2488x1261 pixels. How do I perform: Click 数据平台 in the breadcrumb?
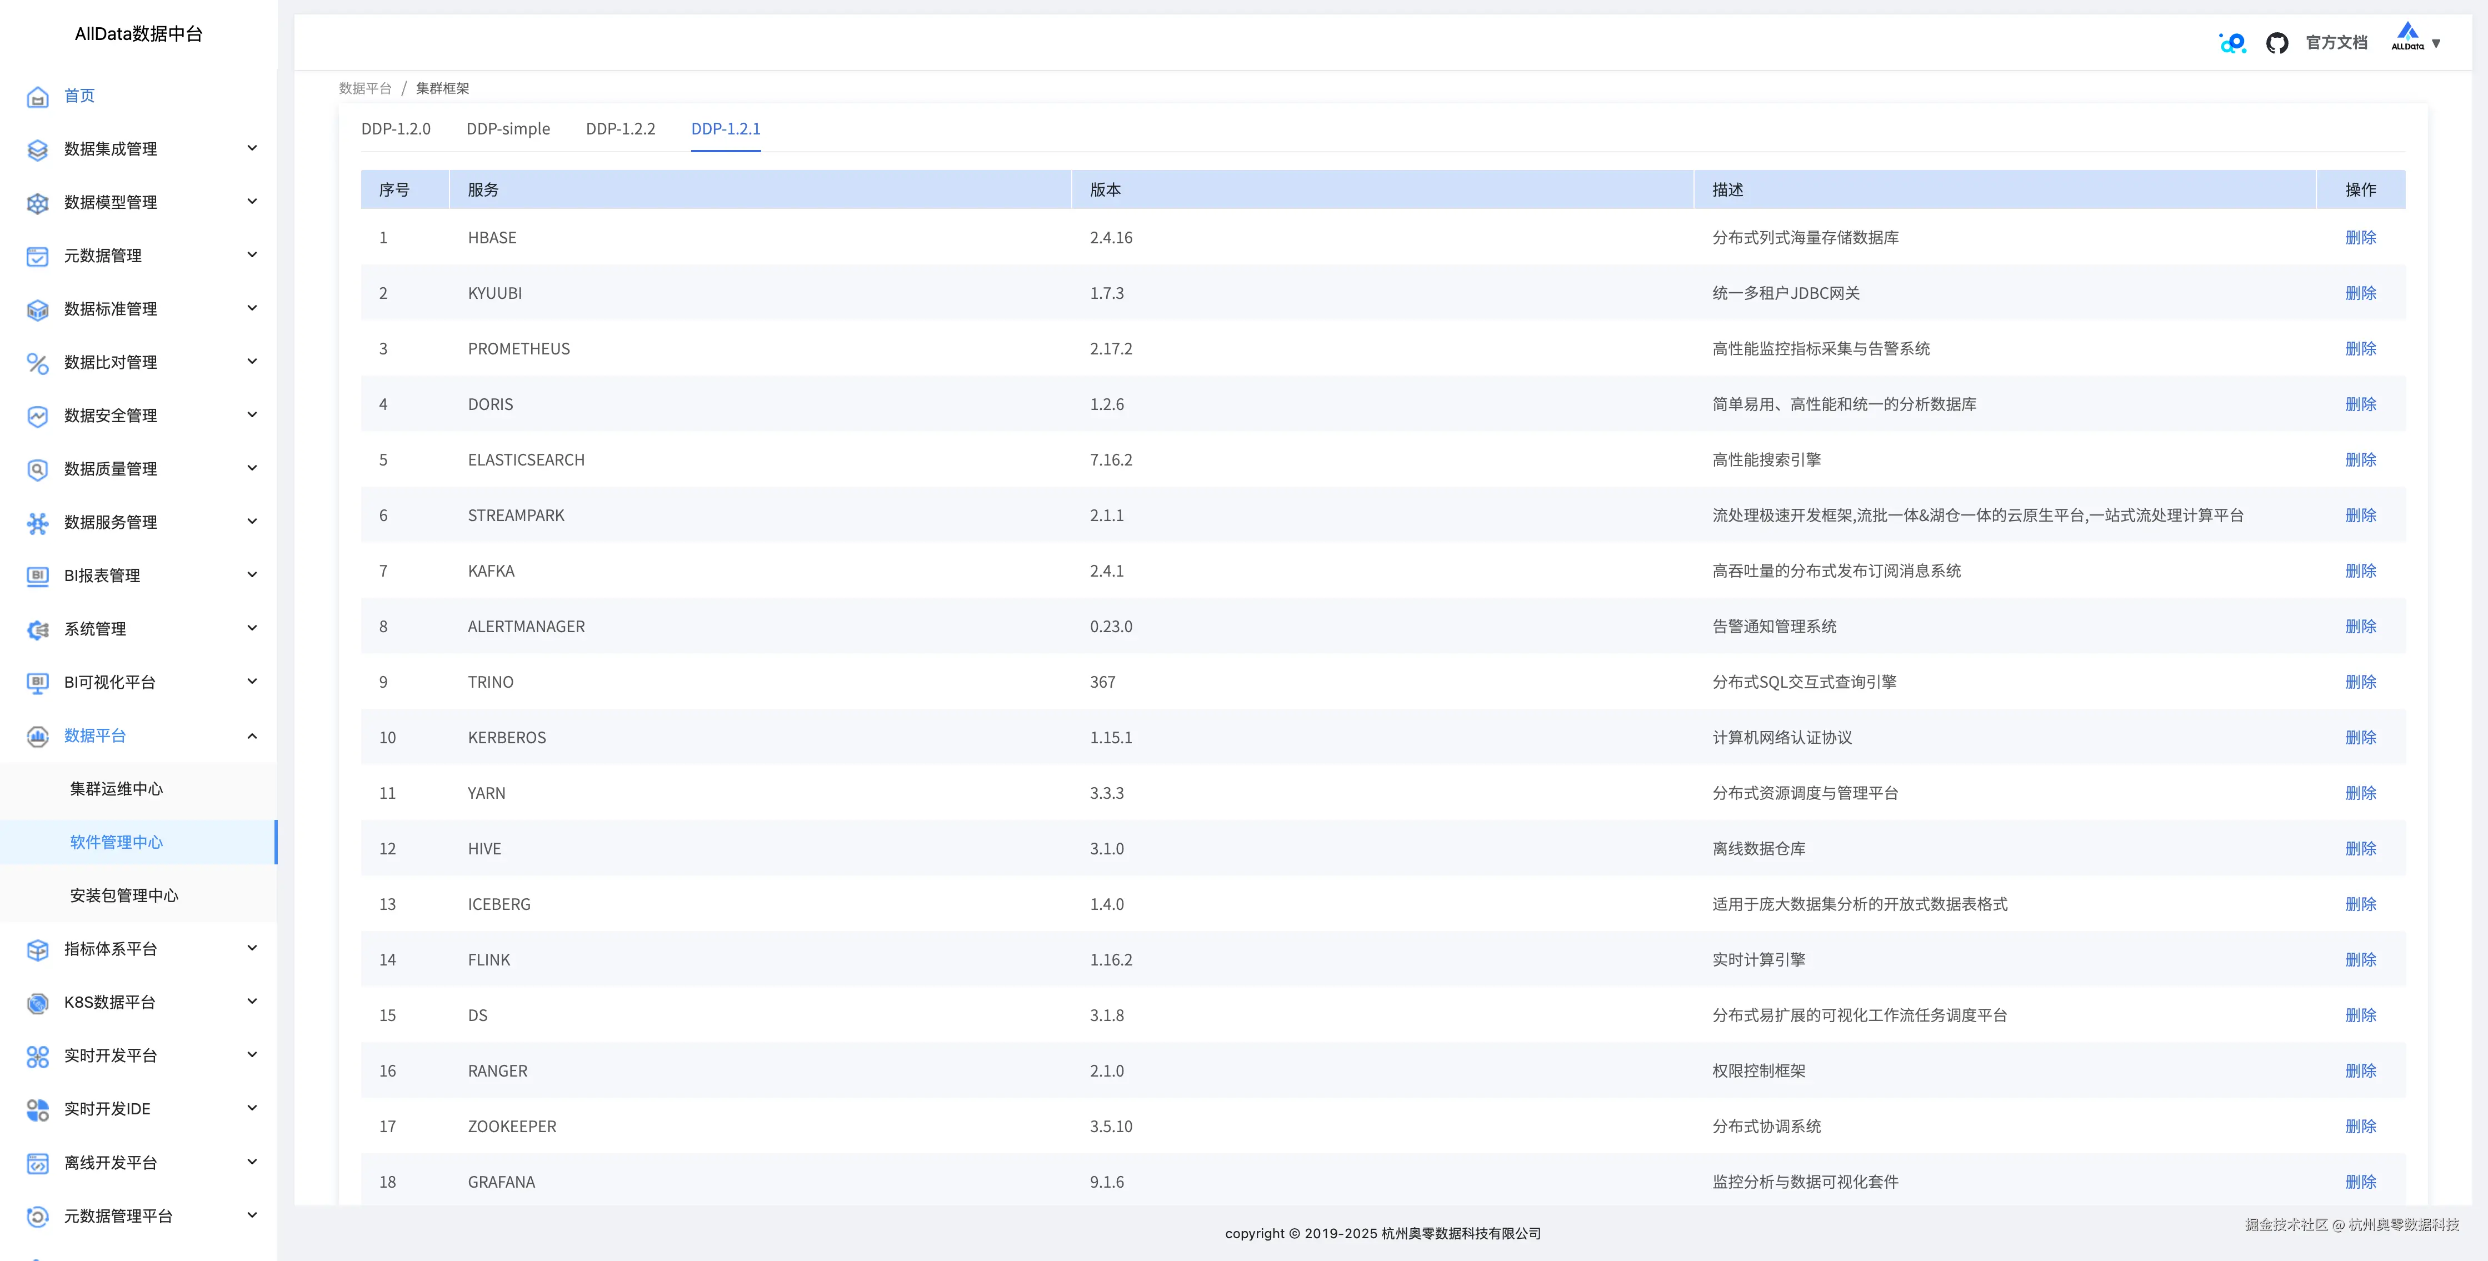(365, 88)
